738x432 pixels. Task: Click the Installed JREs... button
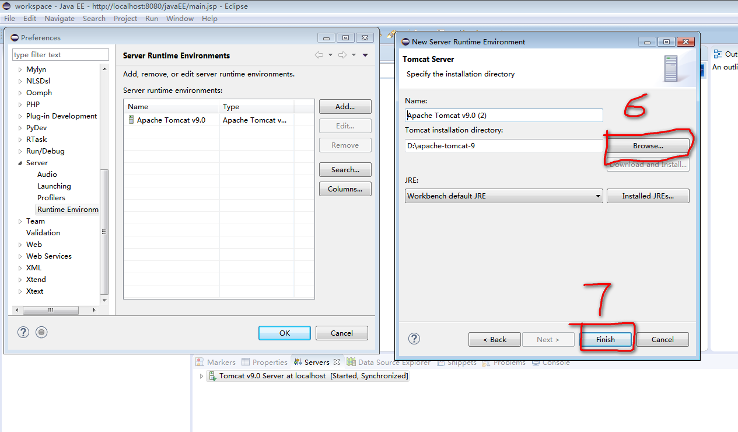(648, 196)
